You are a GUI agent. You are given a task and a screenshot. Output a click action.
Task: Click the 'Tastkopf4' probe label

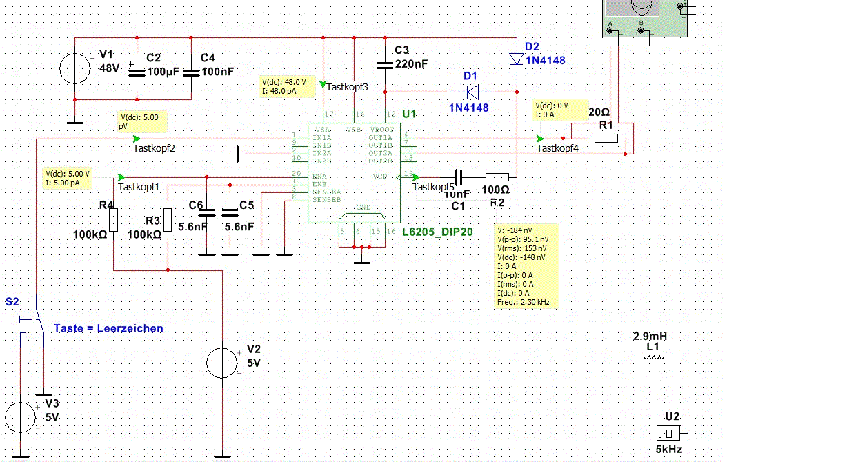click(x=558, y=148)
